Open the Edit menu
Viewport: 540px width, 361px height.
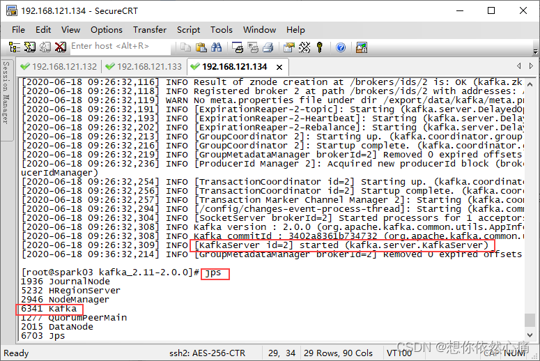(x=43, y=30)
